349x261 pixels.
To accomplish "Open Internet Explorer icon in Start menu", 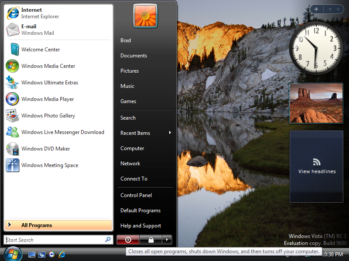I will 13,13.
